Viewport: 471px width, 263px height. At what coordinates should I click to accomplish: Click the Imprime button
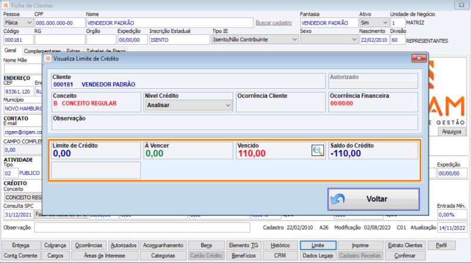click(360, 245)
